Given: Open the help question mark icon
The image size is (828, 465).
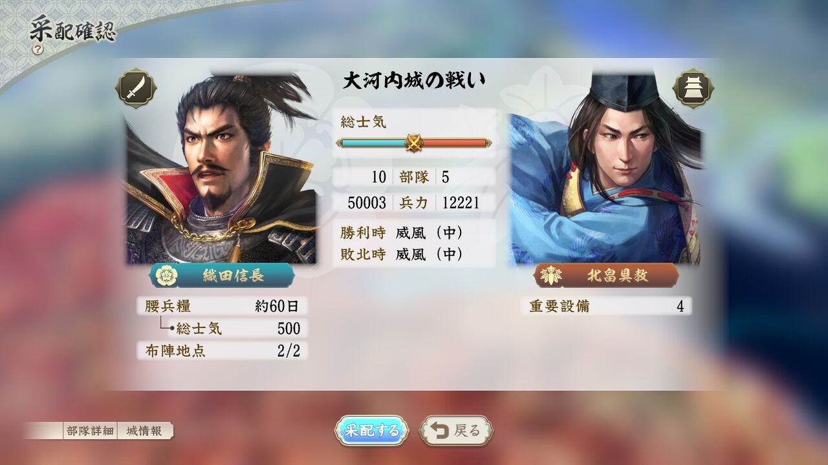Looking at the screenshot, I should (38, 49).
